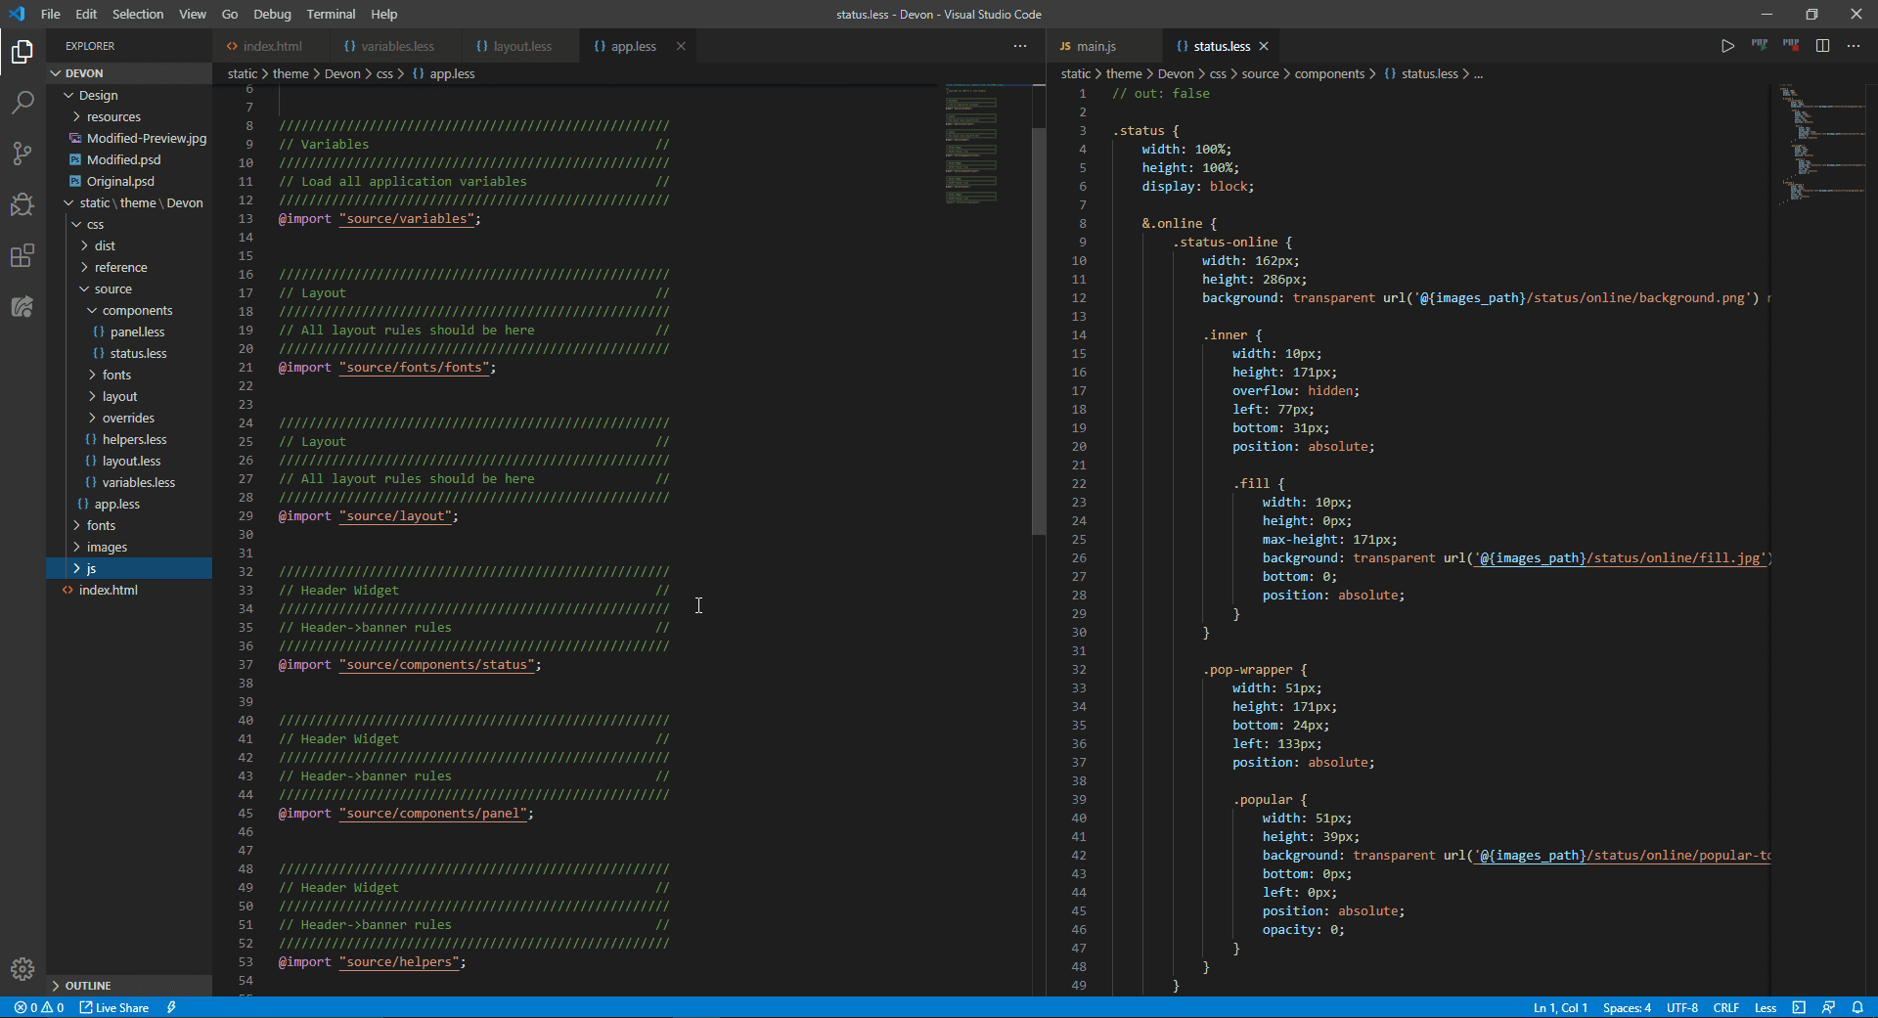Click the lightning icon in status bar

171,1007
